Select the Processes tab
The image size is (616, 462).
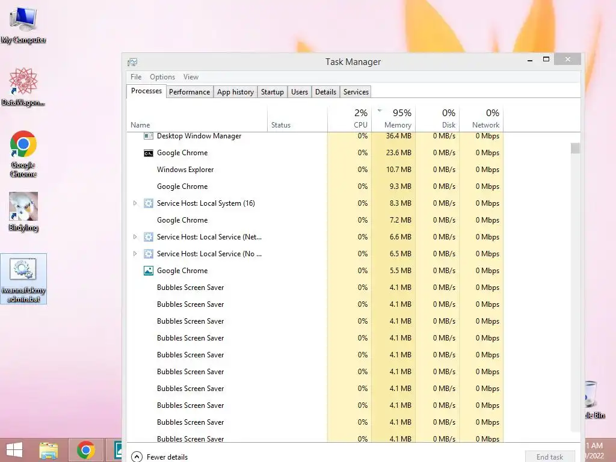(x=146, y=91)
